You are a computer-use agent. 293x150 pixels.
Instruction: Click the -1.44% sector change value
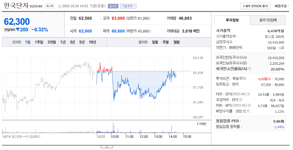coord(279,127)
